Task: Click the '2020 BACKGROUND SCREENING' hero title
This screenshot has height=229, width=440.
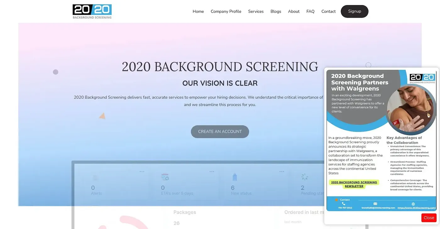Action: [220, 67]
